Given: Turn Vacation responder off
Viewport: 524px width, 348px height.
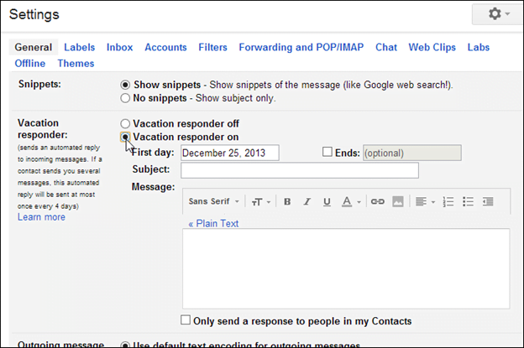Looking at the screenshot, I should click(x=125, y=124).
